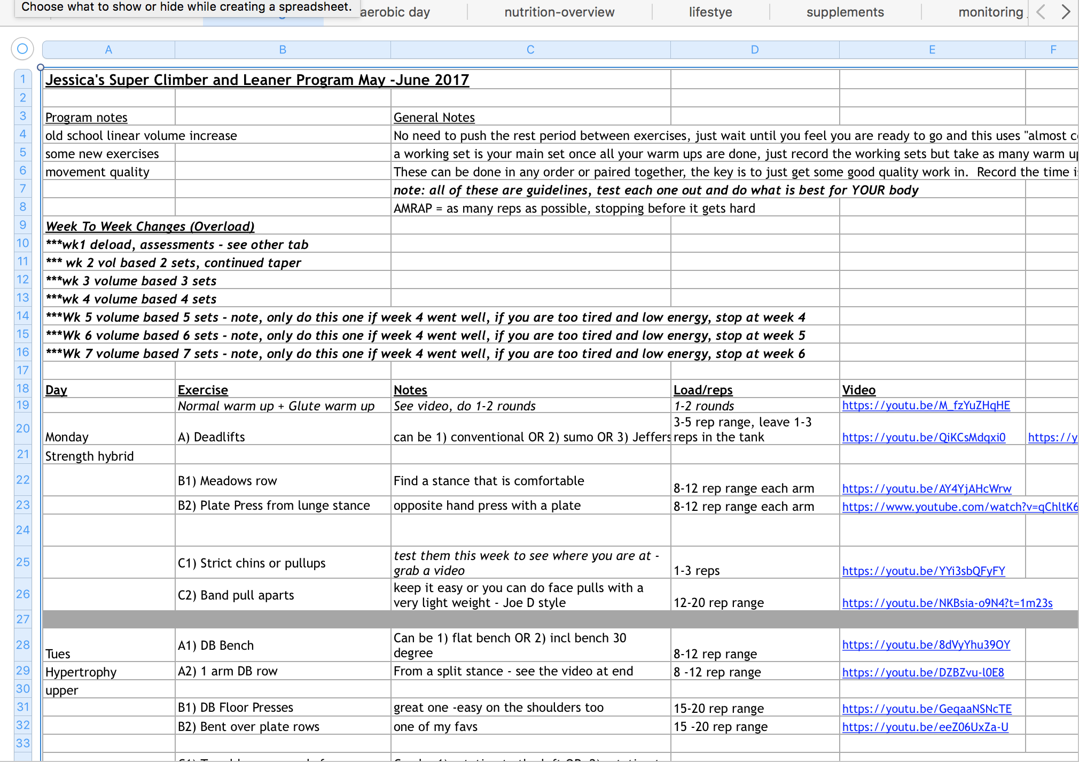This screenshot has height=762, width=1079.
Task: Select the 'Monday' cell
Action: [x=108, y=429]
